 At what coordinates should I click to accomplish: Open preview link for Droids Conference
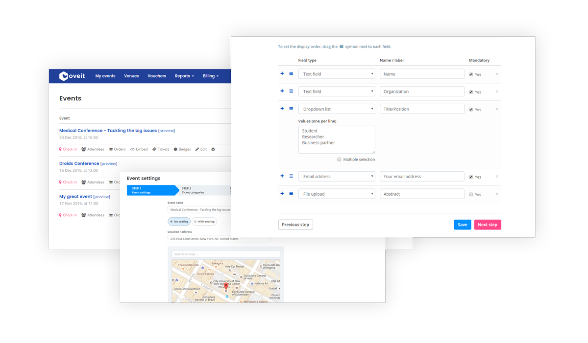click(x=109, y=164)
